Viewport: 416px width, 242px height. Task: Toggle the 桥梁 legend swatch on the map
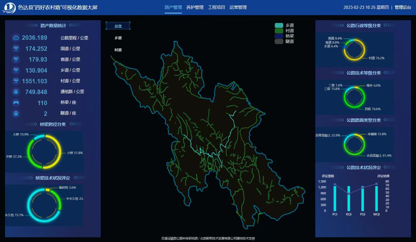(279, 36)
